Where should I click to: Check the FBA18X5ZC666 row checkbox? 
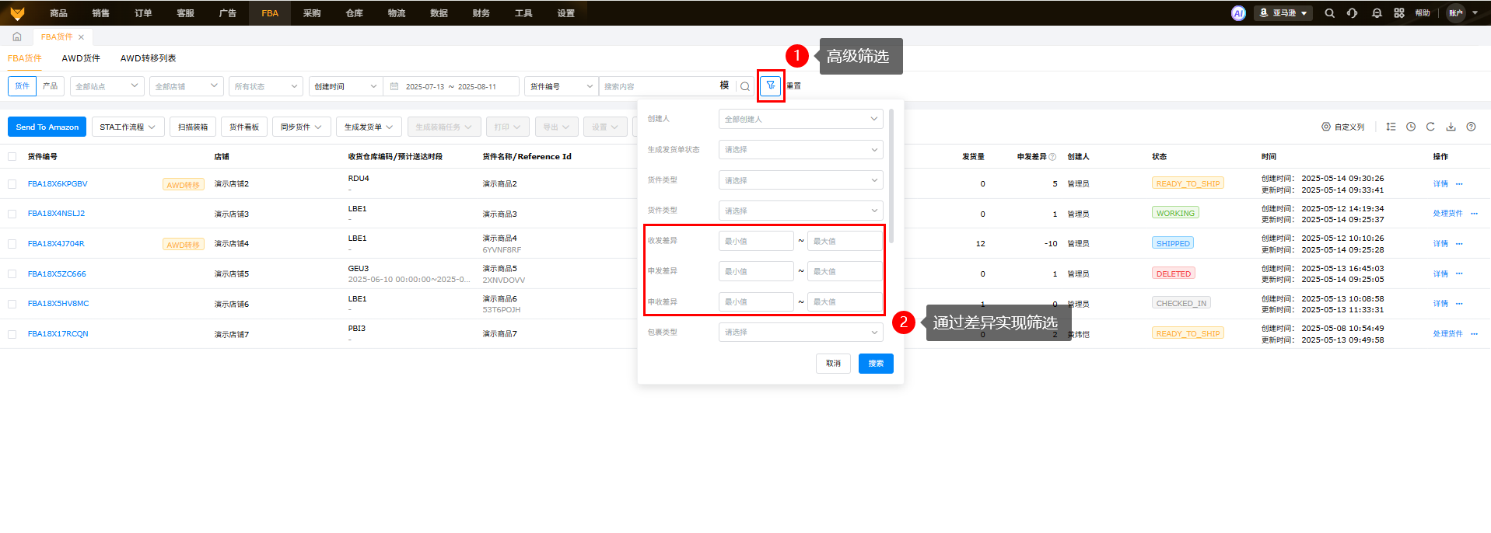click(x=12, y=274)
